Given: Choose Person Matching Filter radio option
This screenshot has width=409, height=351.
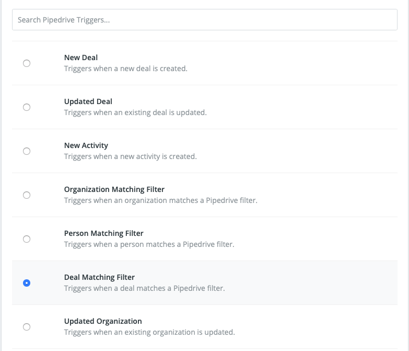Looking at the screenshot, I should point(27,239).
